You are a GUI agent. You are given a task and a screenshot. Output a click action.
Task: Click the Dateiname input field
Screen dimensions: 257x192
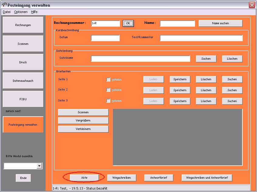[141, 59]
